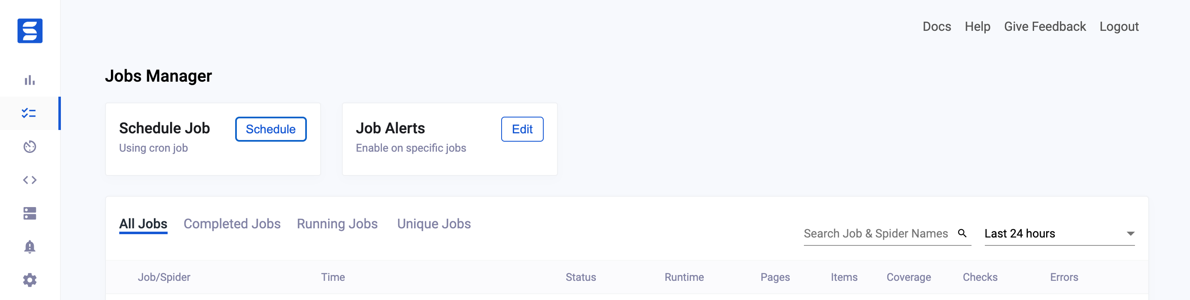Open the Running Jobs tab

point(337,223)
